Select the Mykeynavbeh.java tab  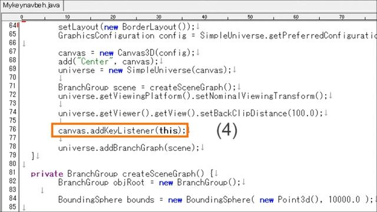point(31,5)
